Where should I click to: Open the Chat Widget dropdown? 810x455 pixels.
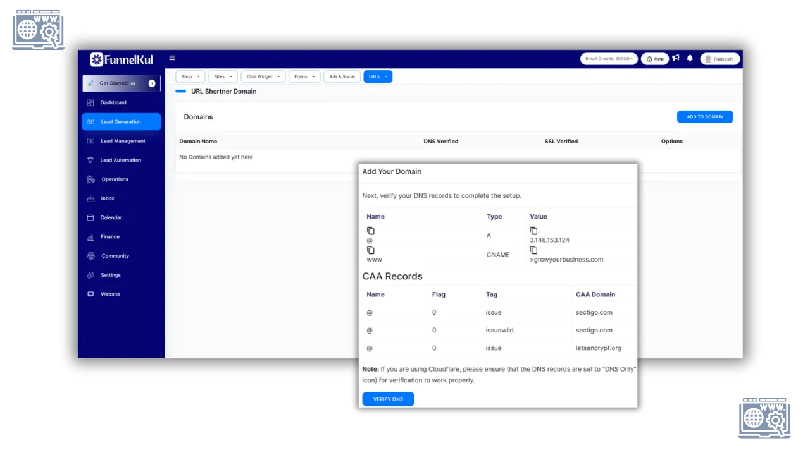point(263,76)
